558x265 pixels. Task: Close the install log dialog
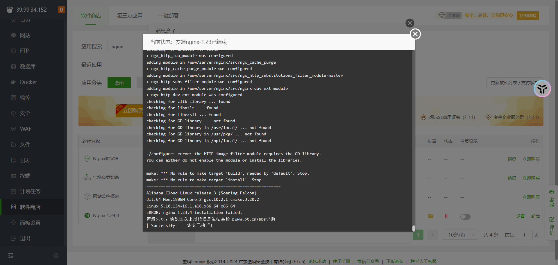click(415, 34)
